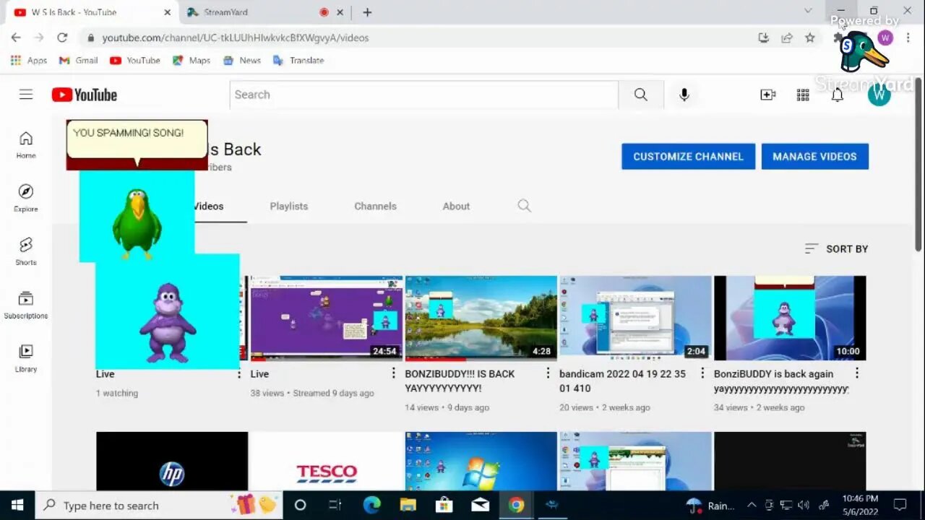Switch to the Playlists tab
Screen dimensions: 925x520
289,206
